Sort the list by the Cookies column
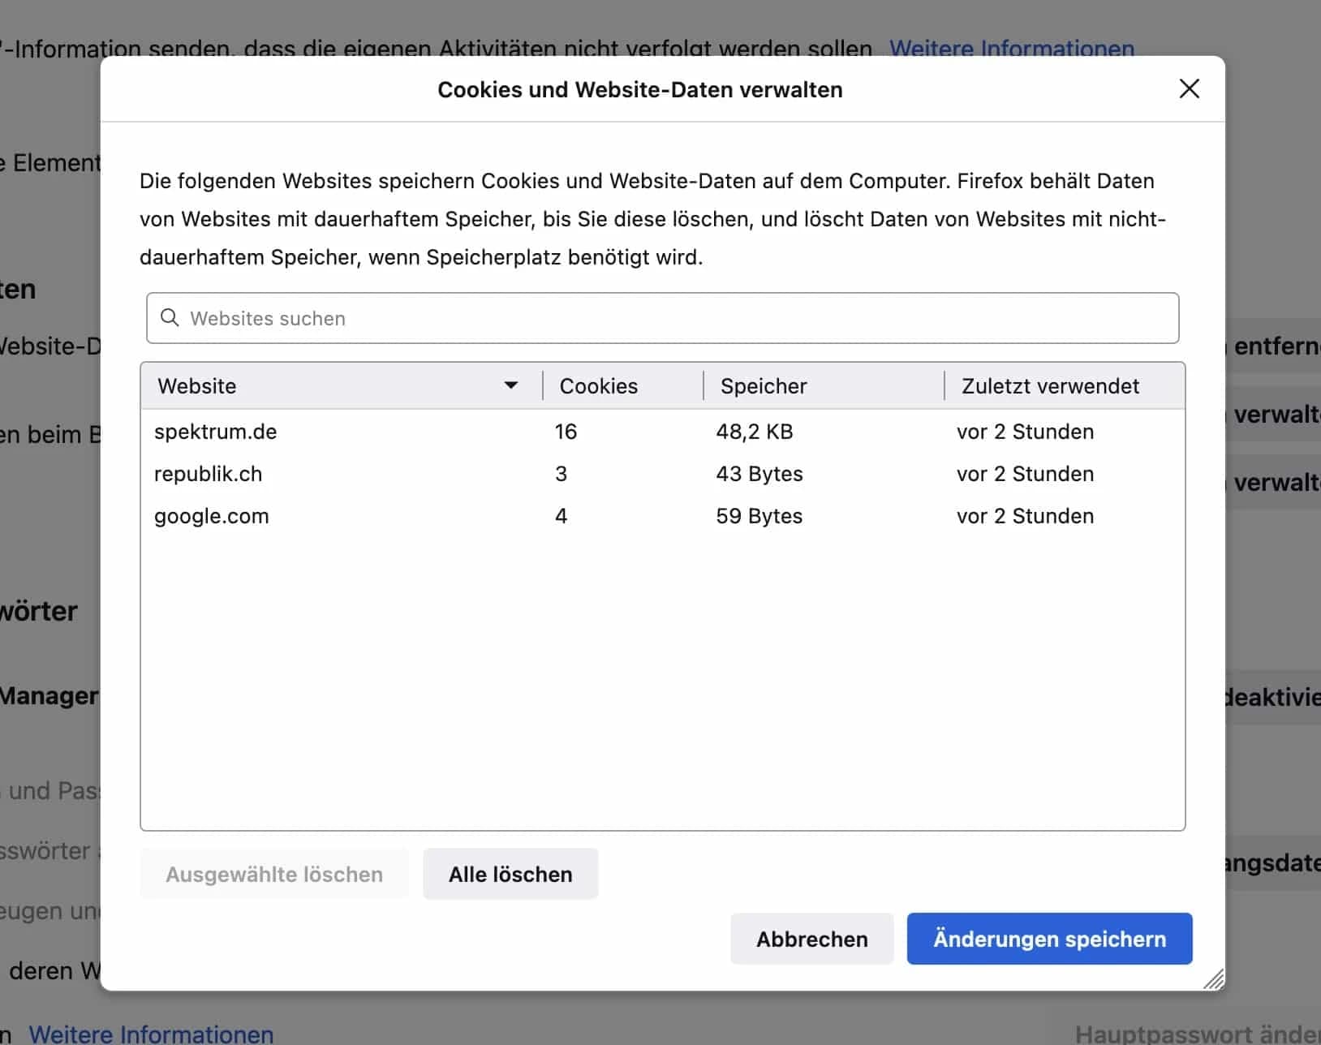 [x=598, y=385]
